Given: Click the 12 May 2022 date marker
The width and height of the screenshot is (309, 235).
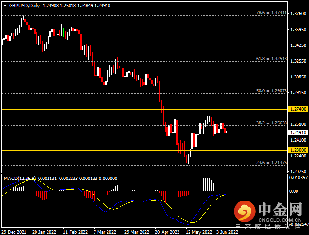Looking at the screenshot, I should point(199,232).
